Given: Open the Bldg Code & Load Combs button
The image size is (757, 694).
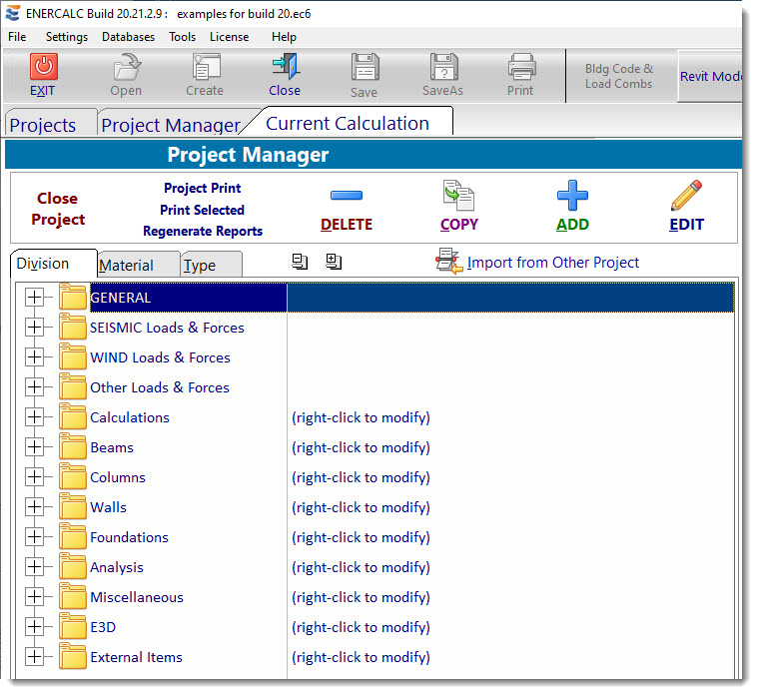Looking at the screenshot, I should 619,77.
